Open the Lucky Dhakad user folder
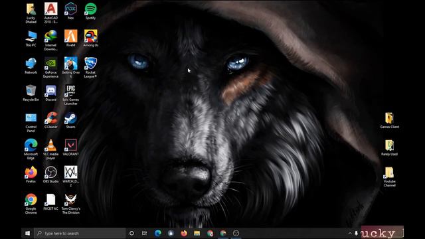Image resolution: width=425 pixels, height=239 pixels. pyautogui.click(x=31, y=13)
